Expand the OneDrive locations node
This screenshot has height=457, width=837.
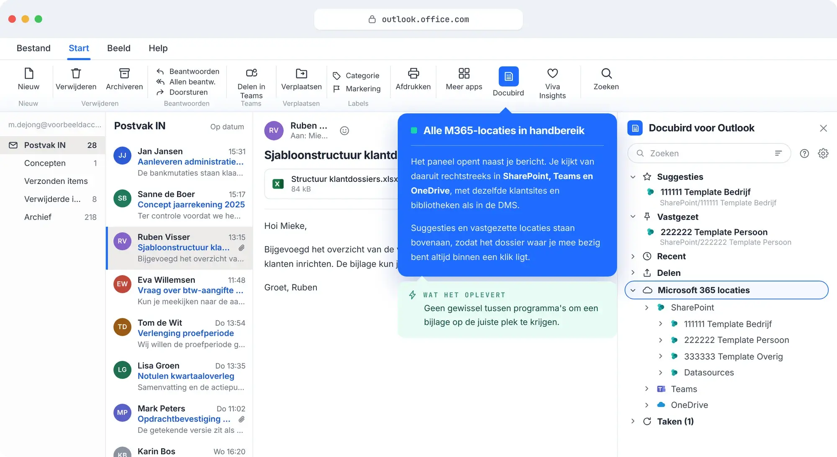(x=647, y=405)
